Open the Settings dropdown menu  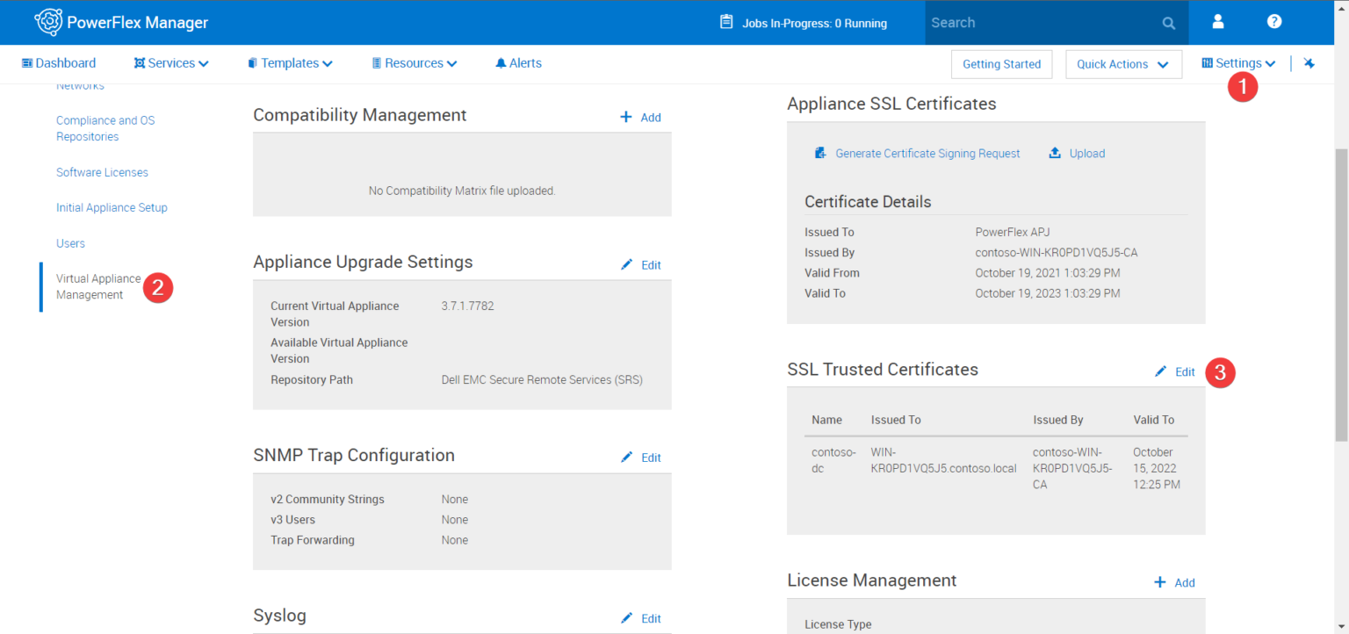(1237, 62)
